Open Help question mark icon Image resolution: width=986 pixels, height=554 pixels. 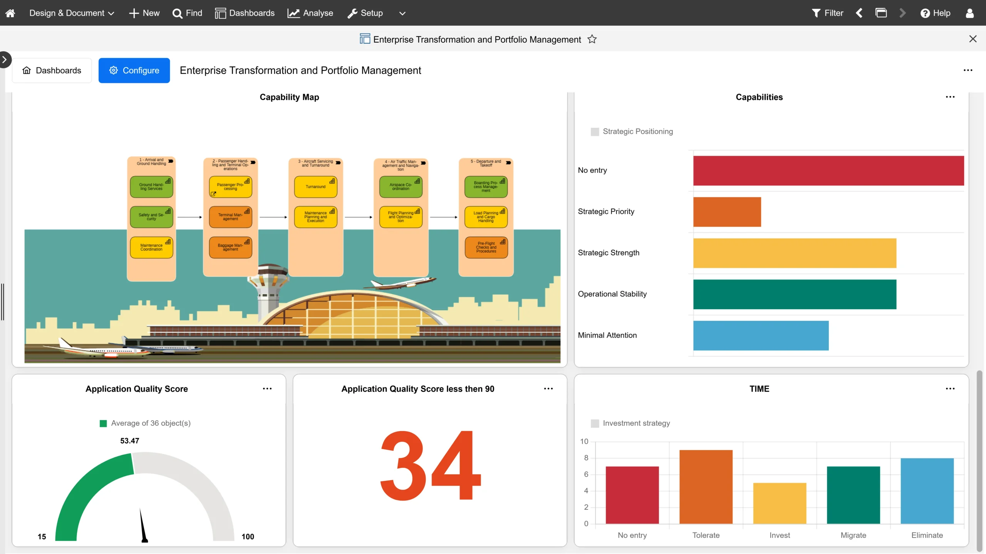click(925, 13)
